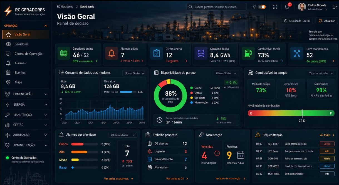Click the Crítico badge for GER-0147
Image resolution: width=339 pixels, height=185 pixels.
[327, 144]
